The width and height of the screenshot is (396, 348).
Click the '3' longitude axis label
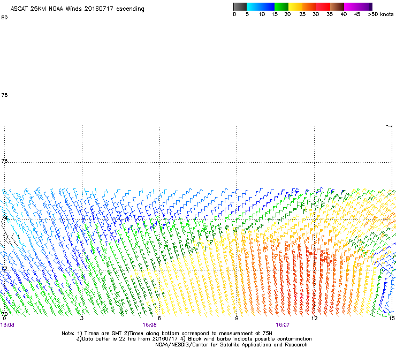(x=82, y=319)
